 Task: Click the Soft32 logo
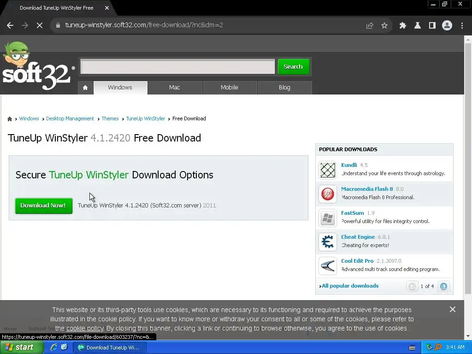coord(38,66)
